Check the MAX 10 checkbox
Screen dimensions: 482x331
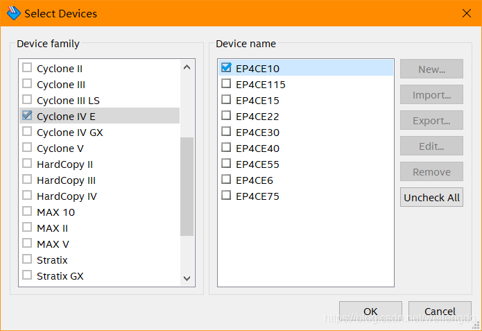[x=27, y=212]
